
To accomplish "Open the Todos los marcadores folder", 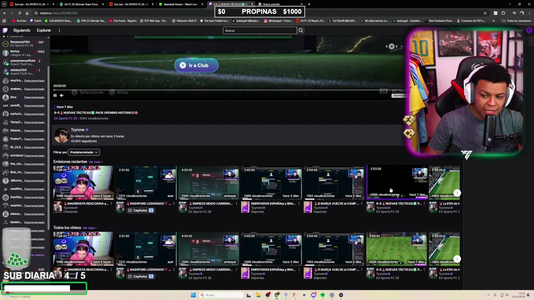I will pyautogui.click(x=516, y=21).
